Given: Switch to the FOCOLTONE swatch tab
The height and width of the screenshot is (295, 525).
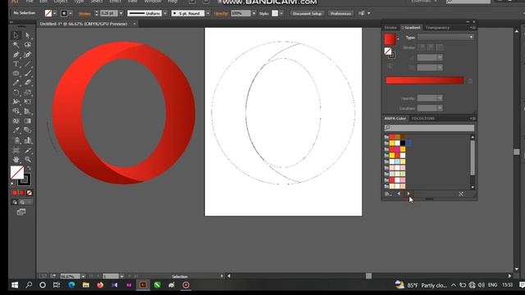Looking at the screenshot, I should 423,118.
